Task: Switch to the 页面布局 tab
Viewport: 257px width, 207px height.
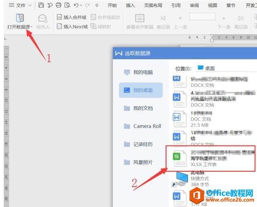Action: tap(153, 5)
